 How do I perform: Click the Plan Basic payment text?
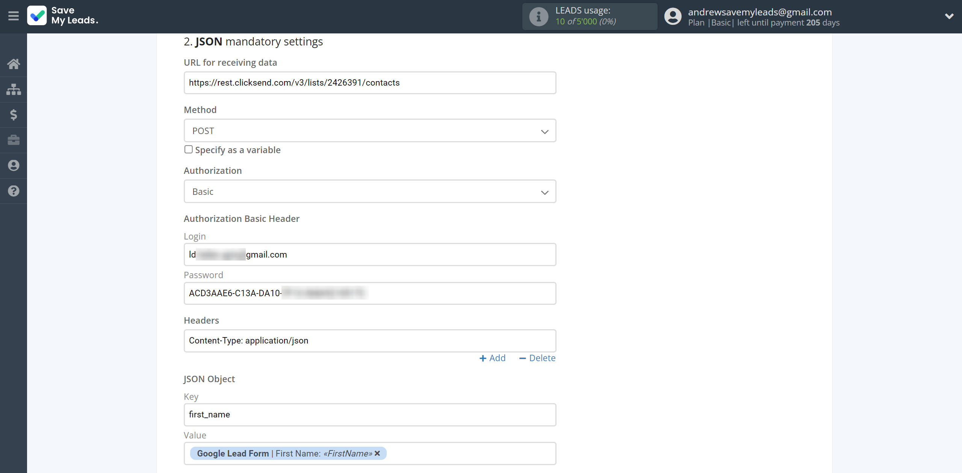pos(764,23)
